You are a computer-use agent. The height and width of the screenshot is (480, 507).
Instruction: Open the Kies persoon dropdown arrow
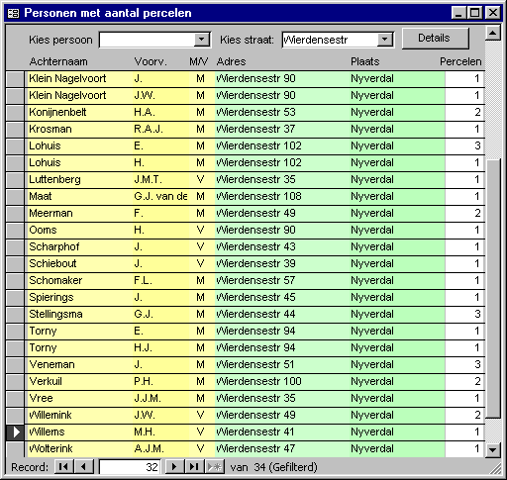201,40
